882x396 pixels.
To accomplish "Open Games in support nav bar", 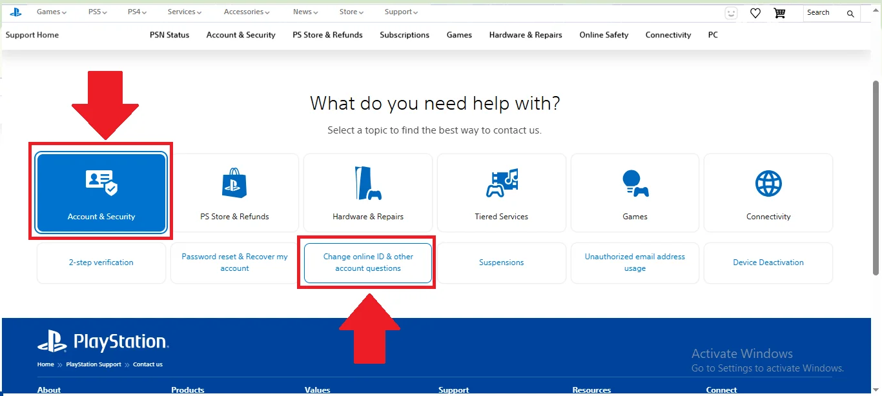I will click(x=459, y=35).
